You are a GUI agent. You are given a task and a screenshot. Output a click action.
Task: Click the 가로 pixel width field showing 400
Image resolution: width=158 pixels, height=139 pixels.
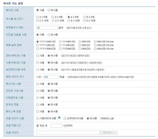(51, 77)
